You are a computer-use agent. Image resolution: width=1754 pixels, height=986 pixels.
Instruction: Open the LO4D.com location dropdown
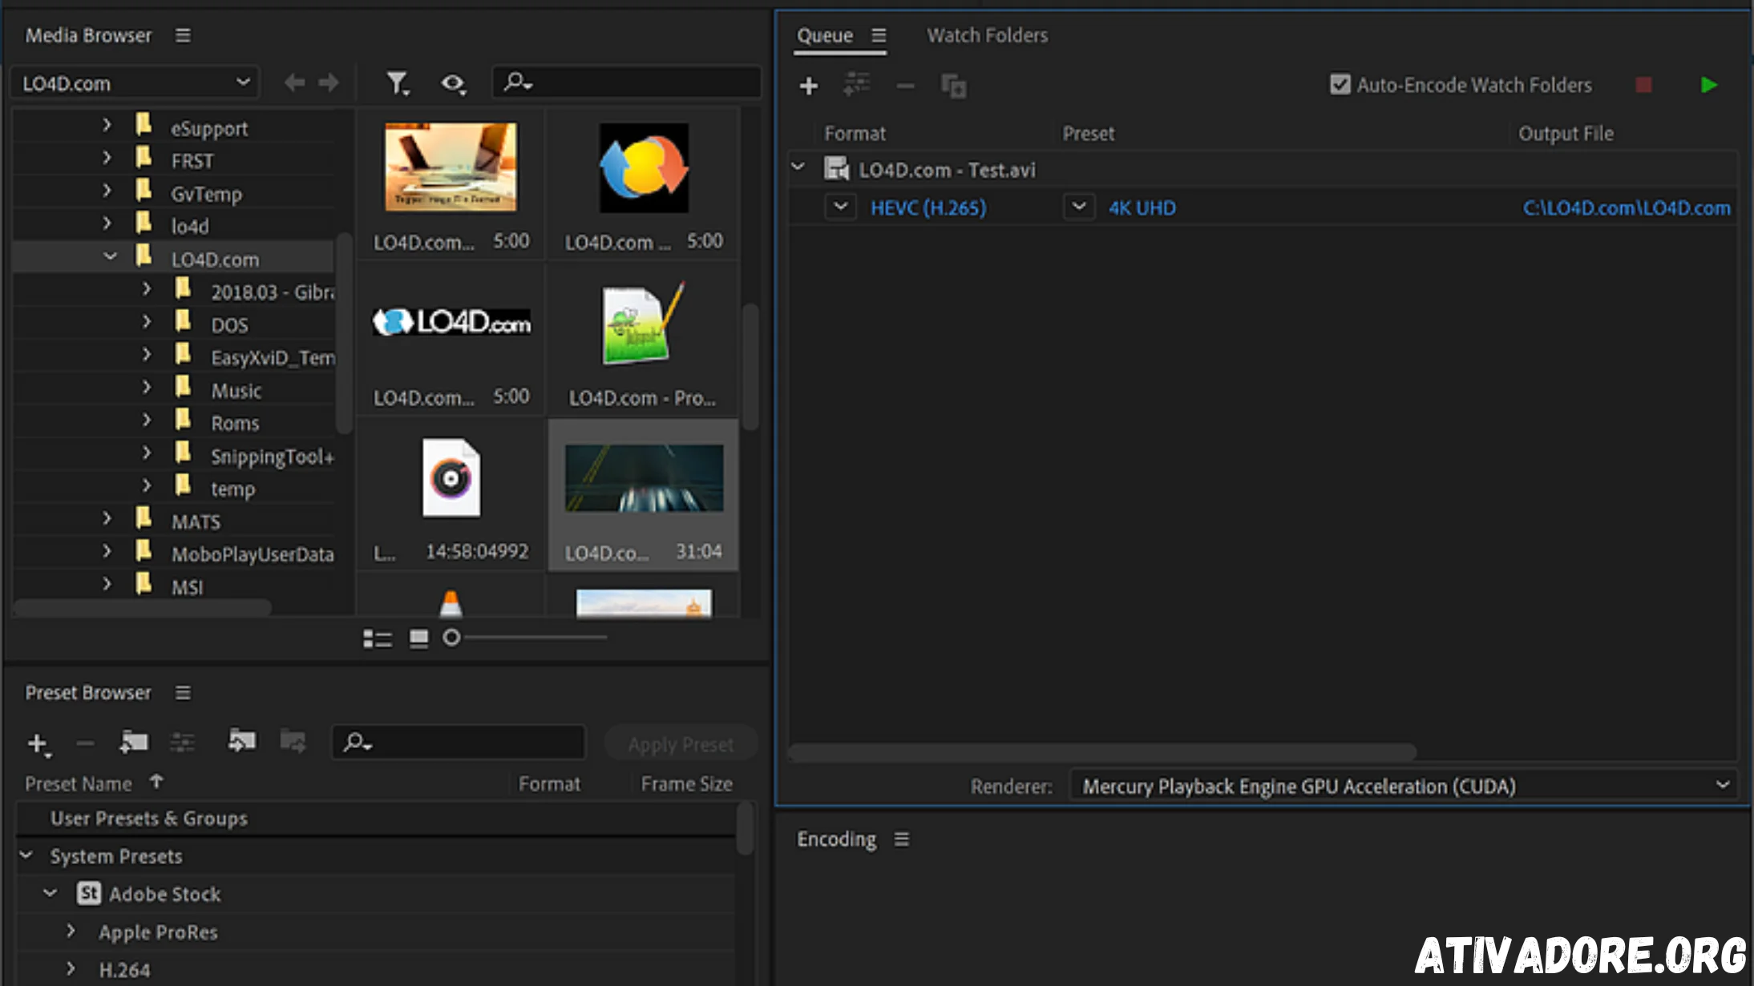click(135, 83)
